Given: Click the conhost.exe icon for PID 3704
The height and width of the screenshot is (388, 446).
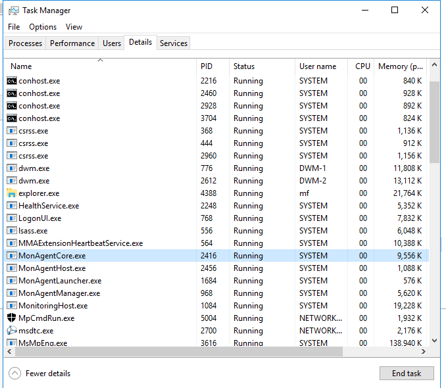Looking at the screenshot, I should 12,118.
